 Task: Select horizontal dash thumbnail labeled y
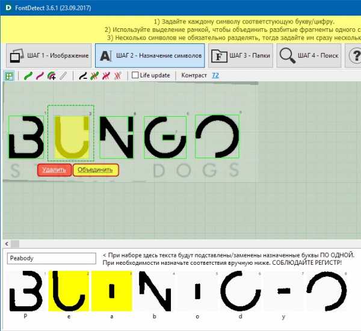[x=284, y=291]
